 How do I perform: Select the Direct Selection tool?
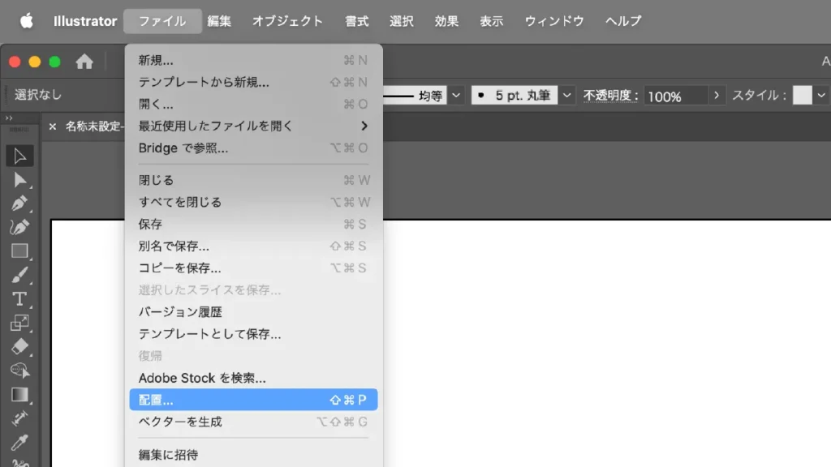pyautogui.click(x=20, y=180)
